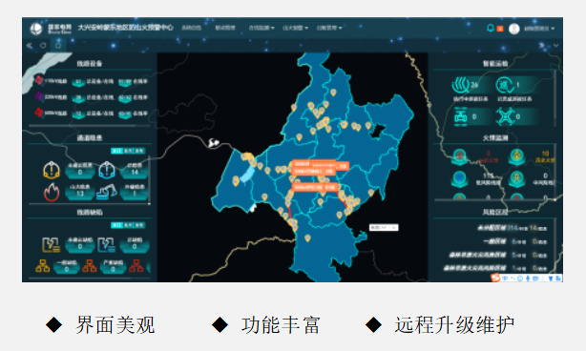Open the user avatar in header
Image resolution: width=586 pixels, height=351 pixels.
[x=514, y=29]
